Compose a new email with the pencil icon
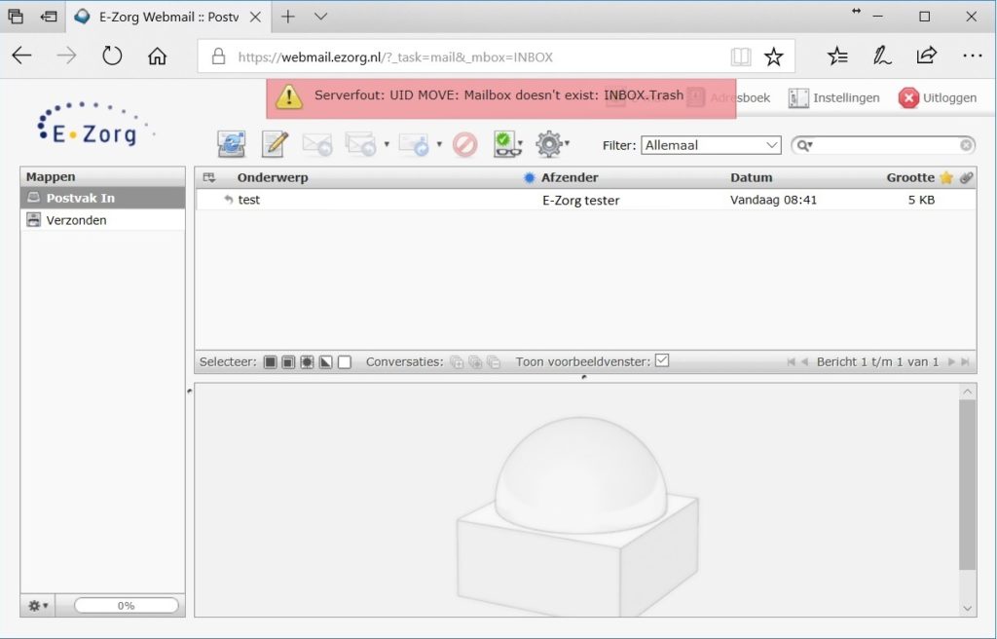Image resolution: width=997 pixels, height=639 pixels. tap(273, 144)
